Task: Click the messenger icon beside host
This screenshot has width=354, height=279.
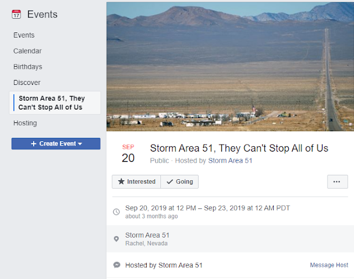Action: point(116,265)
